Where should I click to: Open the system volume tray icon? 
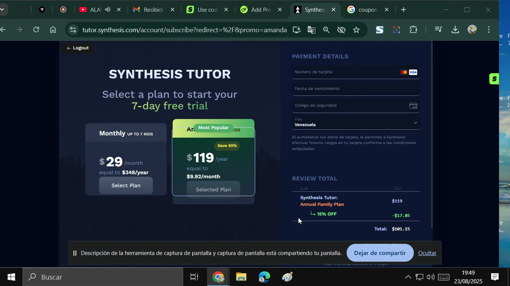point(430,277)
